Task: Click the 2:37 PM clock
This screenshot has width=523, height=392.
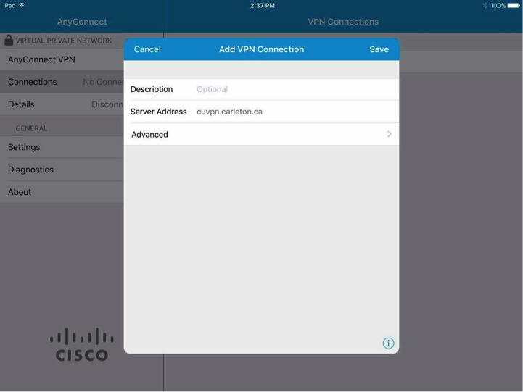Action: coord(262,6)
